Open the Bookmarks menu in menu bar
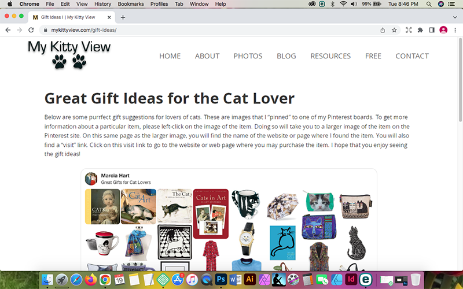 tap(131, 4)
